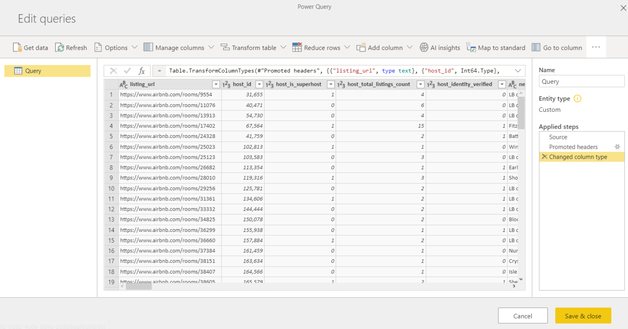Click the Map to standard icon
628x329 pixels.
471,47
